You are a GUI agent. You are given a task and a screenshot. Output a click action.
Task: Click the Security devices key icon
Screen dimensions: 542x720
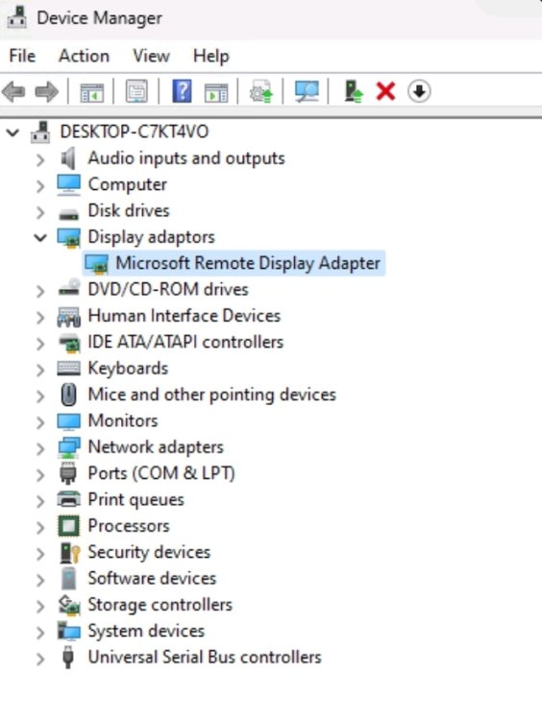[70, 552]
